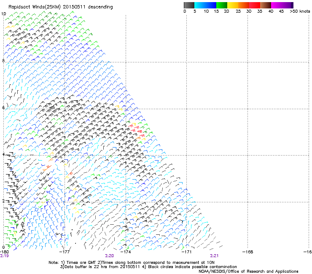Pick the gray 0–5 knots color segment
Viewport: 312px width, 274px height.
pyautogui.click(x=189, y=5)
